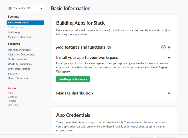Expand the Add features and functionality arrow
Image resolution: width=188 pixels, height=138 pixels.
[169, 47]
